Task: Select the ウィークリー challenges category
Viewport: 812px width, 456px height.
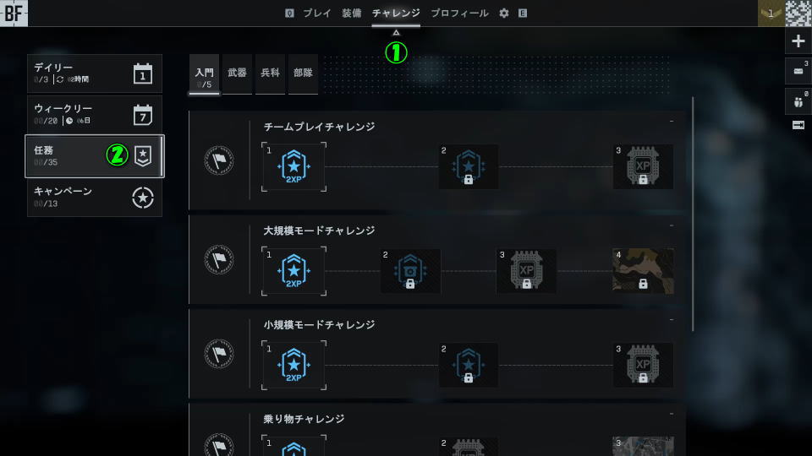Action: [94, 114]
